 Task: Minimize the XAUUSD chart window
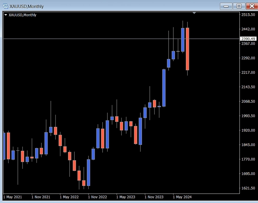click(226, 6)
